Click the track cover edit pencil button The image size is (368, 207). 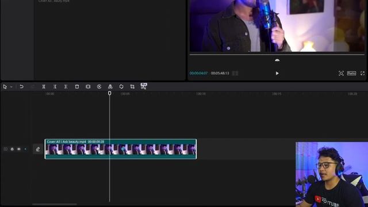tap(38, 149)
